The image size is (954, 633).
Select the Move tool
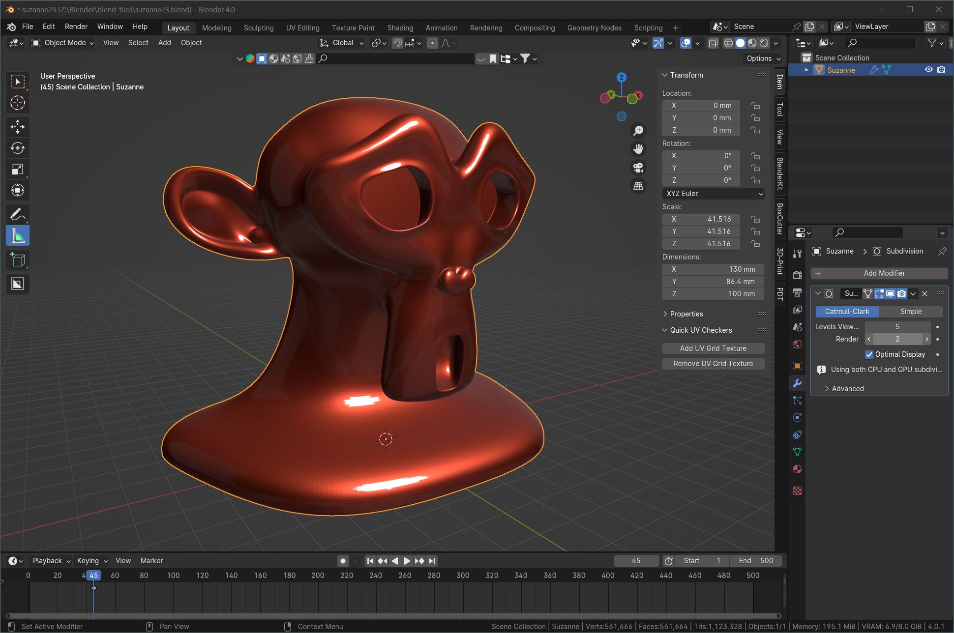click(x=18, y=127)
